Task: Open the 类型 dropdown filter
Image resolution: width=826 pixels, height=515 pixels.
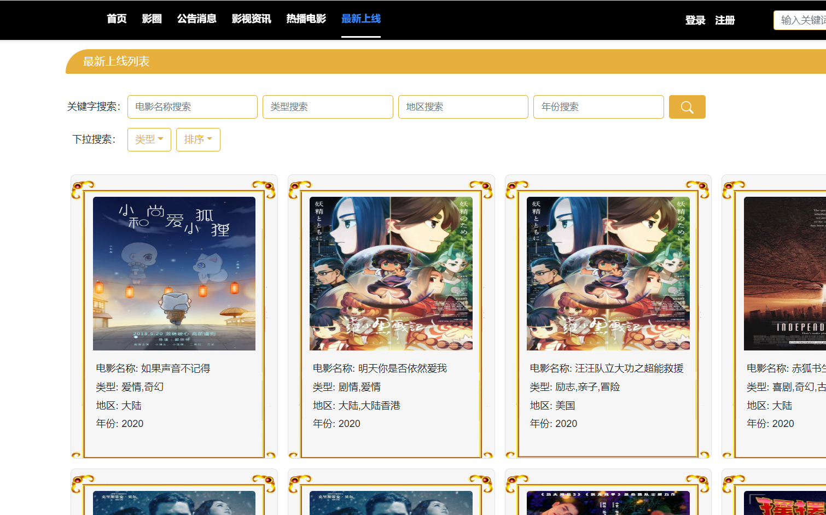Action: click(149, 139)
